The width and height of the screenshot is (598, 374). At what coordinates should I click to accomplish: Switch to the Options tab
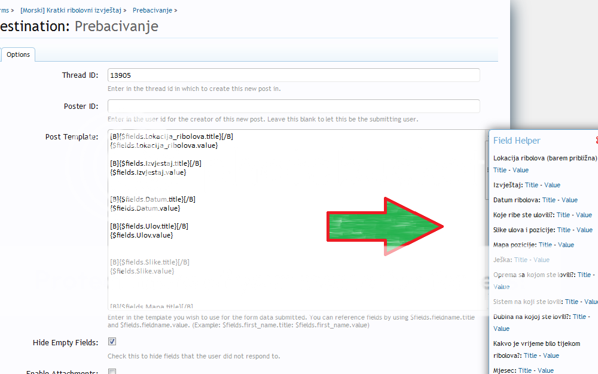coord(19,54)
